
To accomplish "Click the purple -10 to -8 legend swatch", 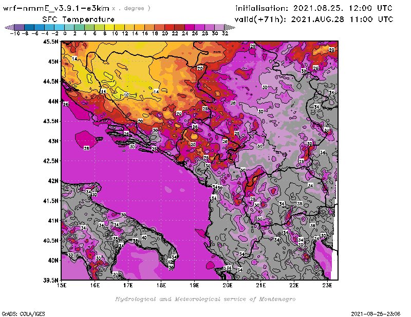I will 20,27.
